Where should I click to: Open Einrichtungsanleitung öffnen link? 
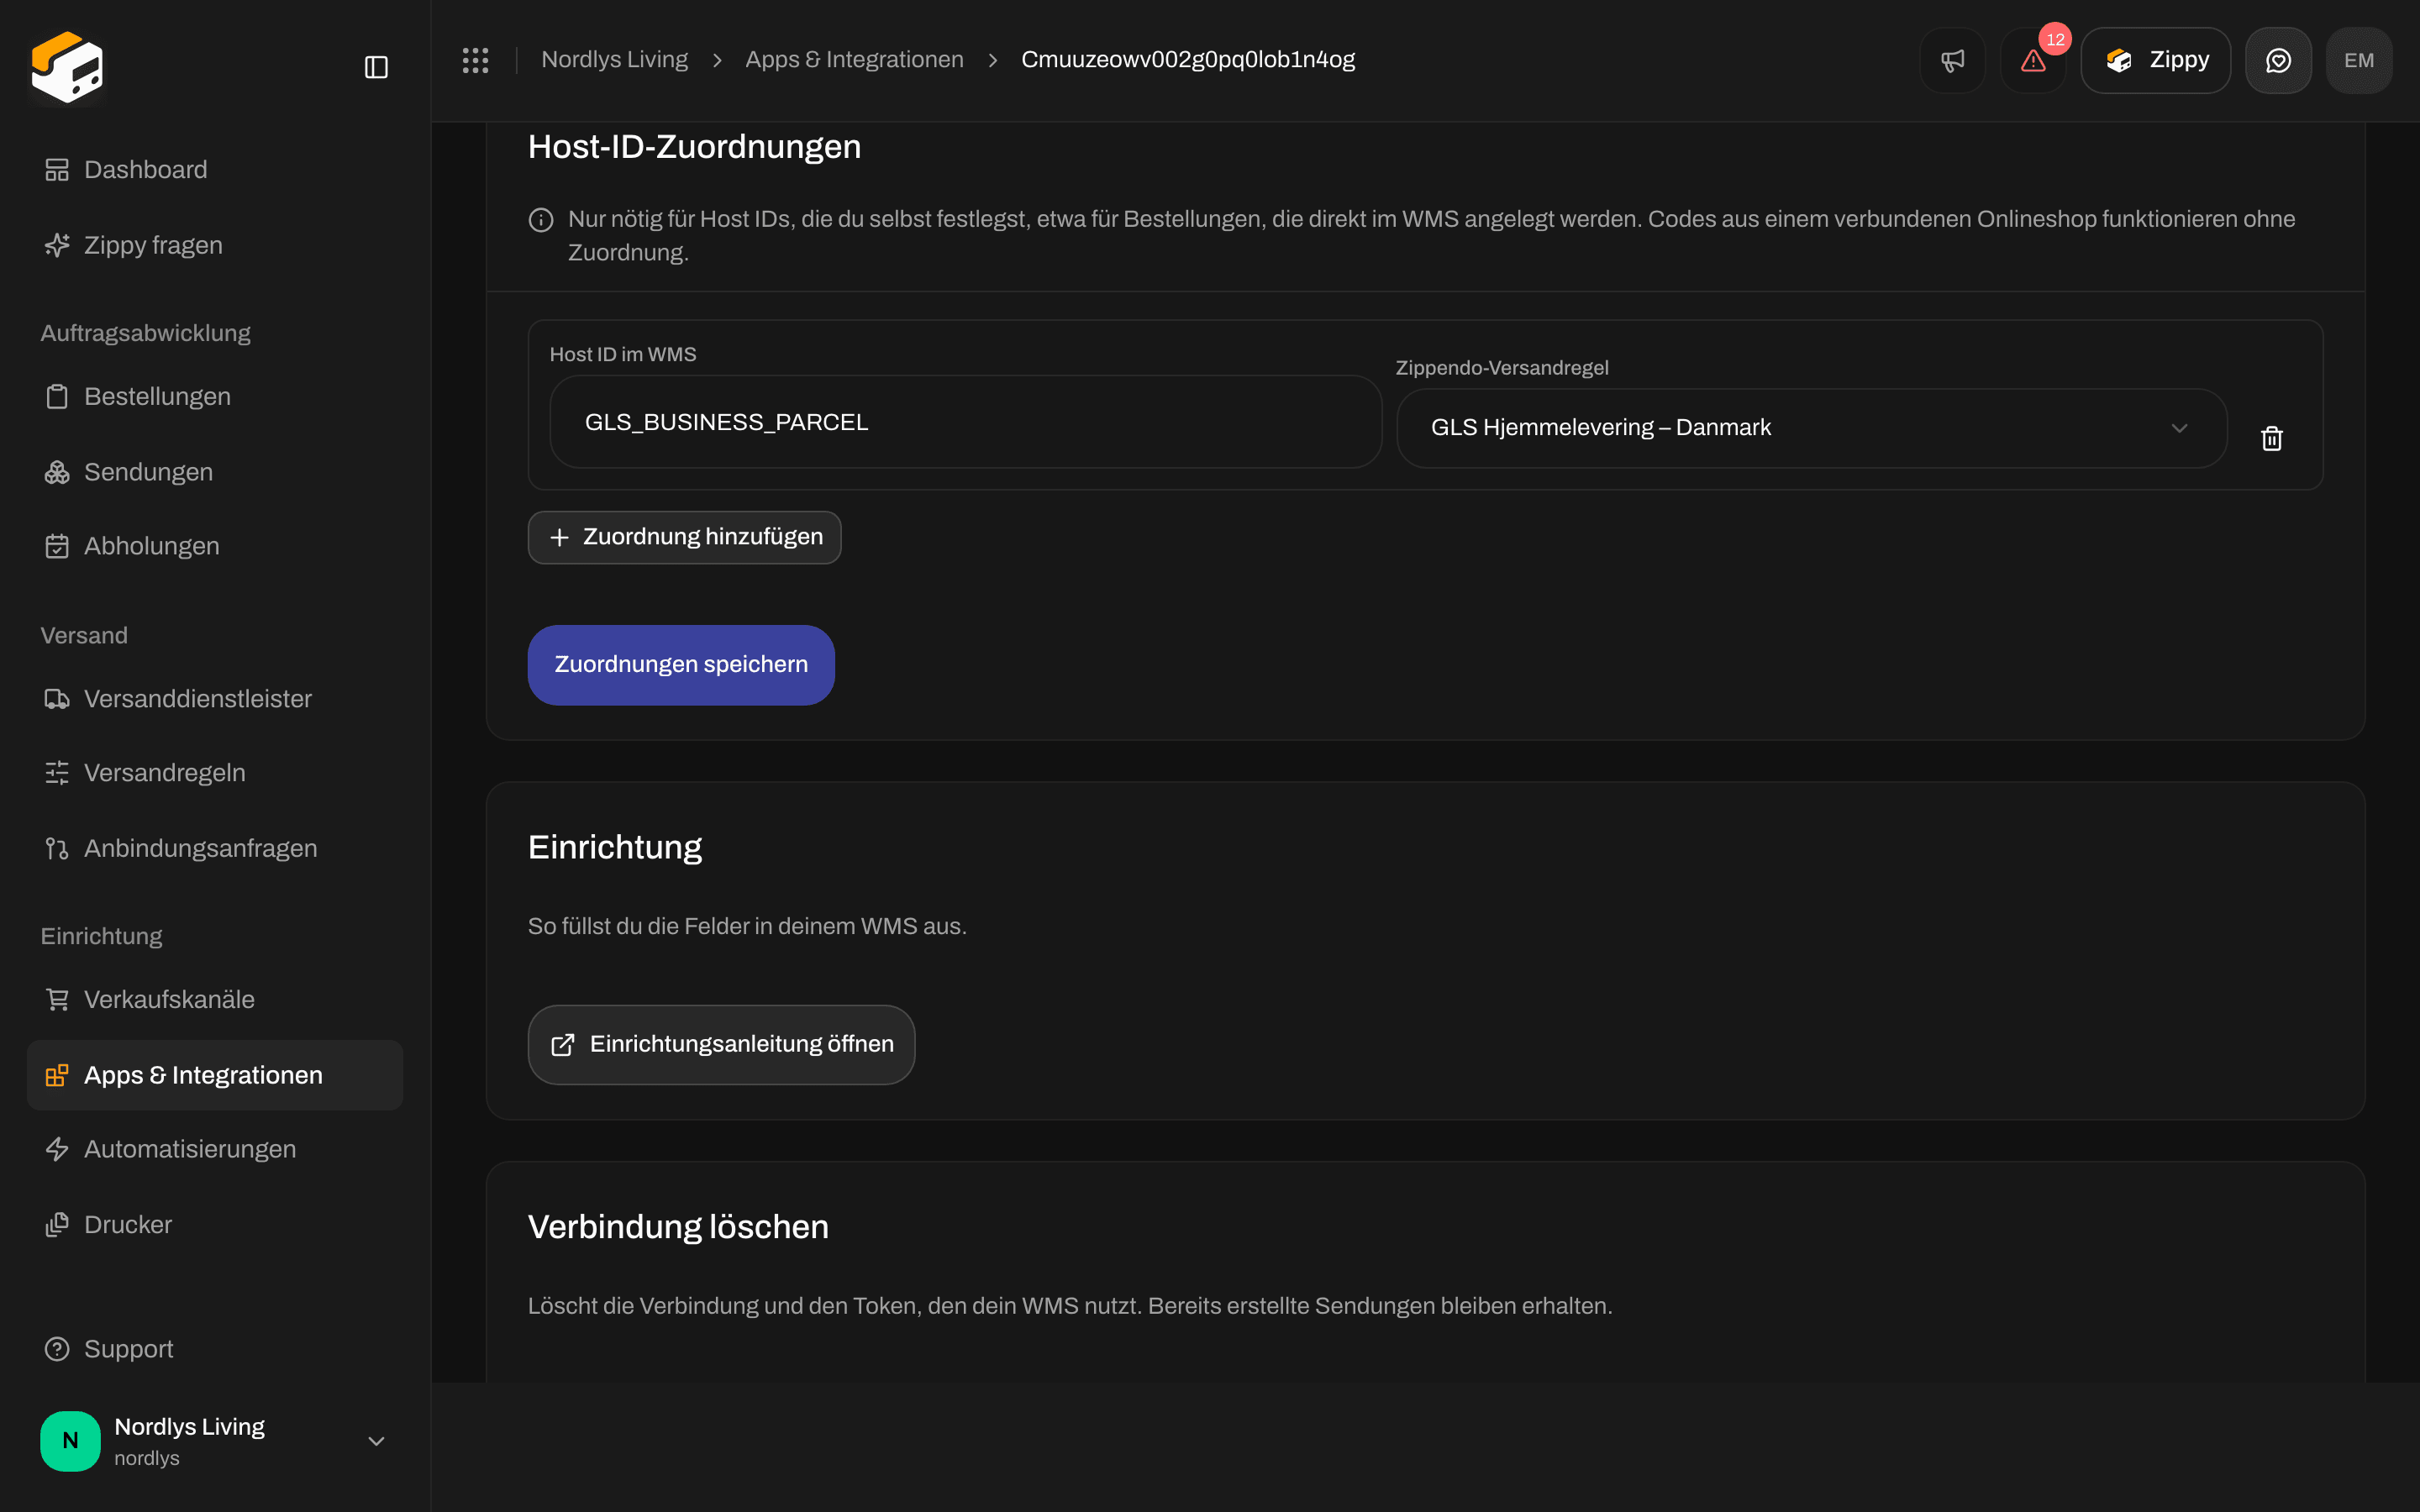[x=721, y=1044]
